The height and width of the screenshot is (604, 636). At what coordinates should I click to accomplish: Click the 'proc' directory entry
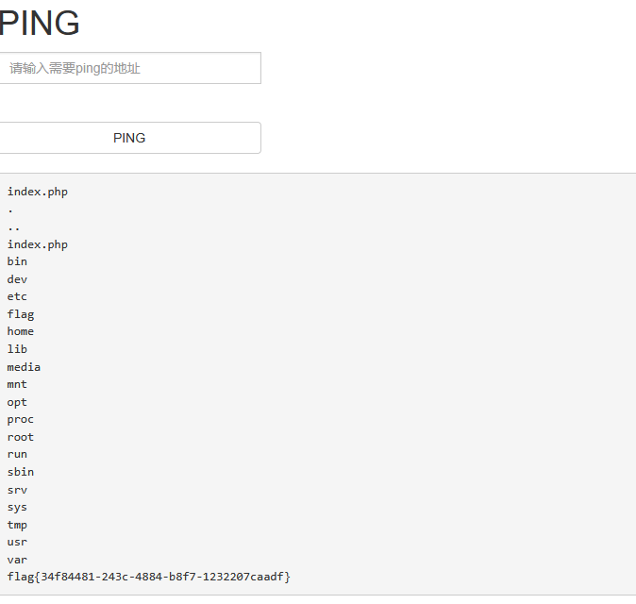click(21, 419)
